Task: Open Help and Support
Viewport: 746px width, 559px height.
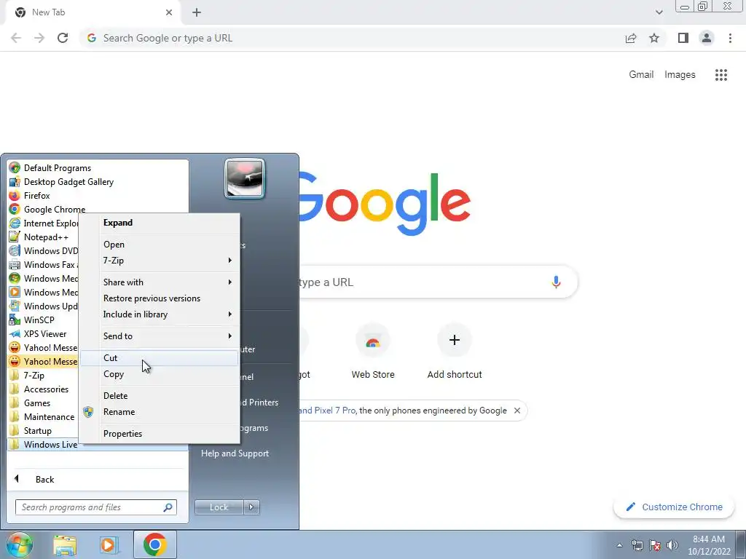Action: point(235,453)
